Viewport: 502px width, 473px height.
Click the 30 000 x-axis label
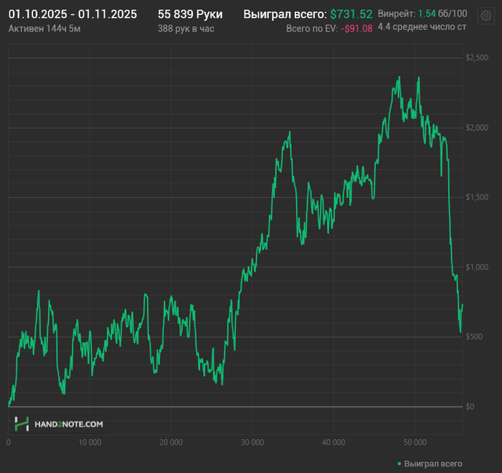[x=252, y=443]
